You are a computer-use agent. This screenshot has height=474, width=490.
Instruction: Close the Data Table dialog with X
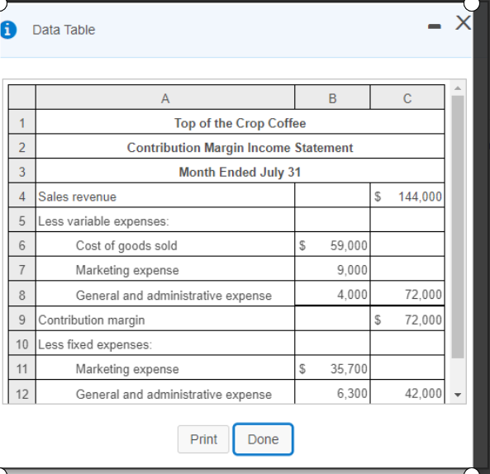click(x=463, y=23)
